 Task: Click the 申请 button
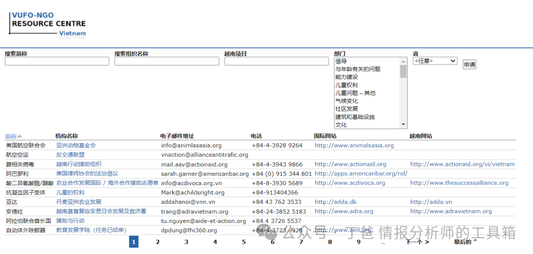click(x=469, y=65)
